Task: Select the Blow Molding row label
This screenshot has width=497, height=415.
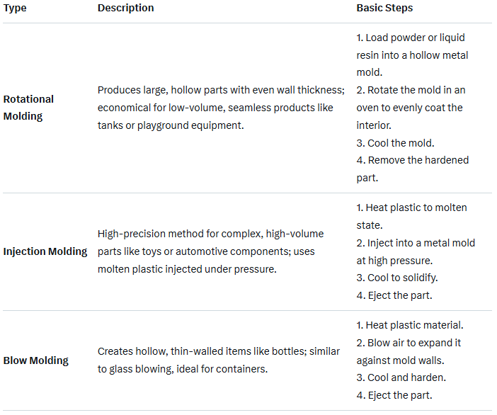Action: (36, 360)
